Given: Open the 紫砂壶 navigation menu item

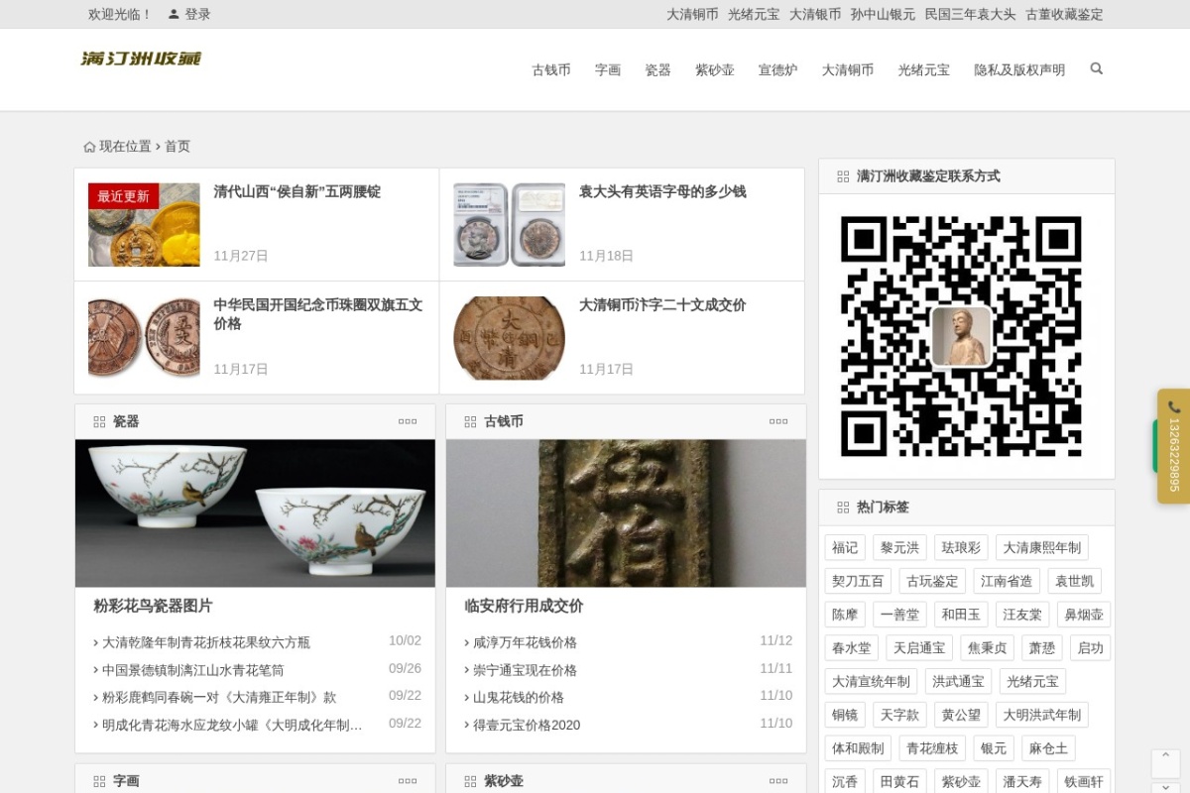Looking at the screenshot, I should (715, 69).
